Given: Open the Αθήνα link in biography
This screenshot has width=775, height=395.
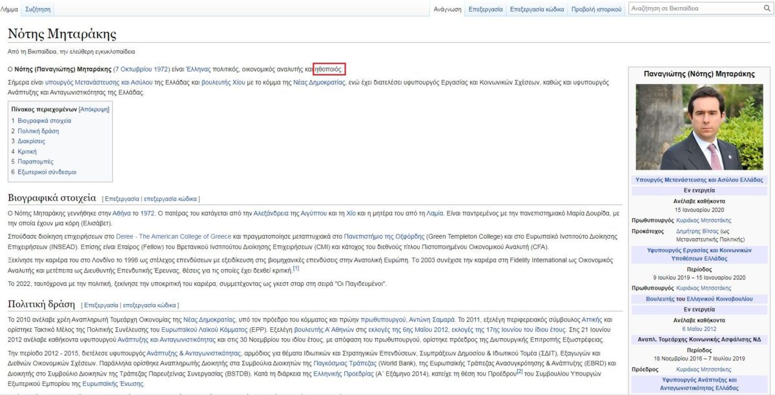Looking at the screenshot, I should click(x=121, y=213).
